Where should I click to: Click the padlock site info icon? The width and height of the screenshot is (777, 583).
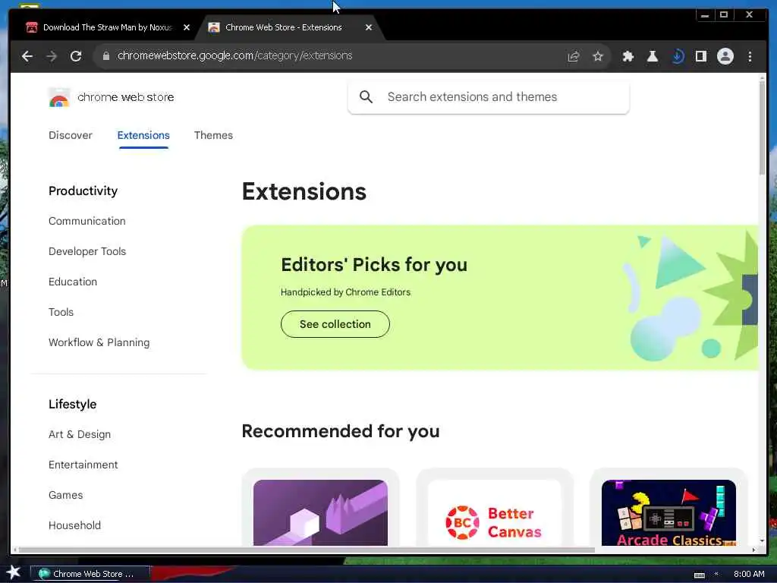tap(105, 56)
